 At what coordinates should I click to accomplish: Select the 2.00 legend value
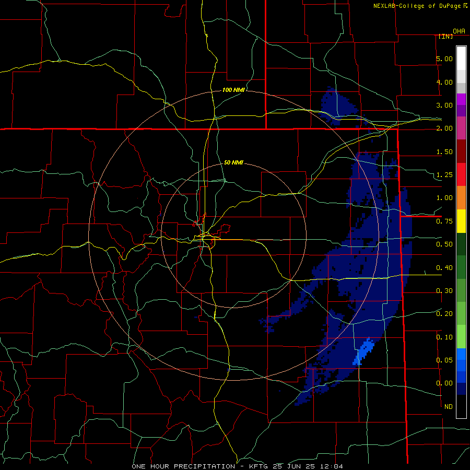pyautogui.click(x=444, y=128)
